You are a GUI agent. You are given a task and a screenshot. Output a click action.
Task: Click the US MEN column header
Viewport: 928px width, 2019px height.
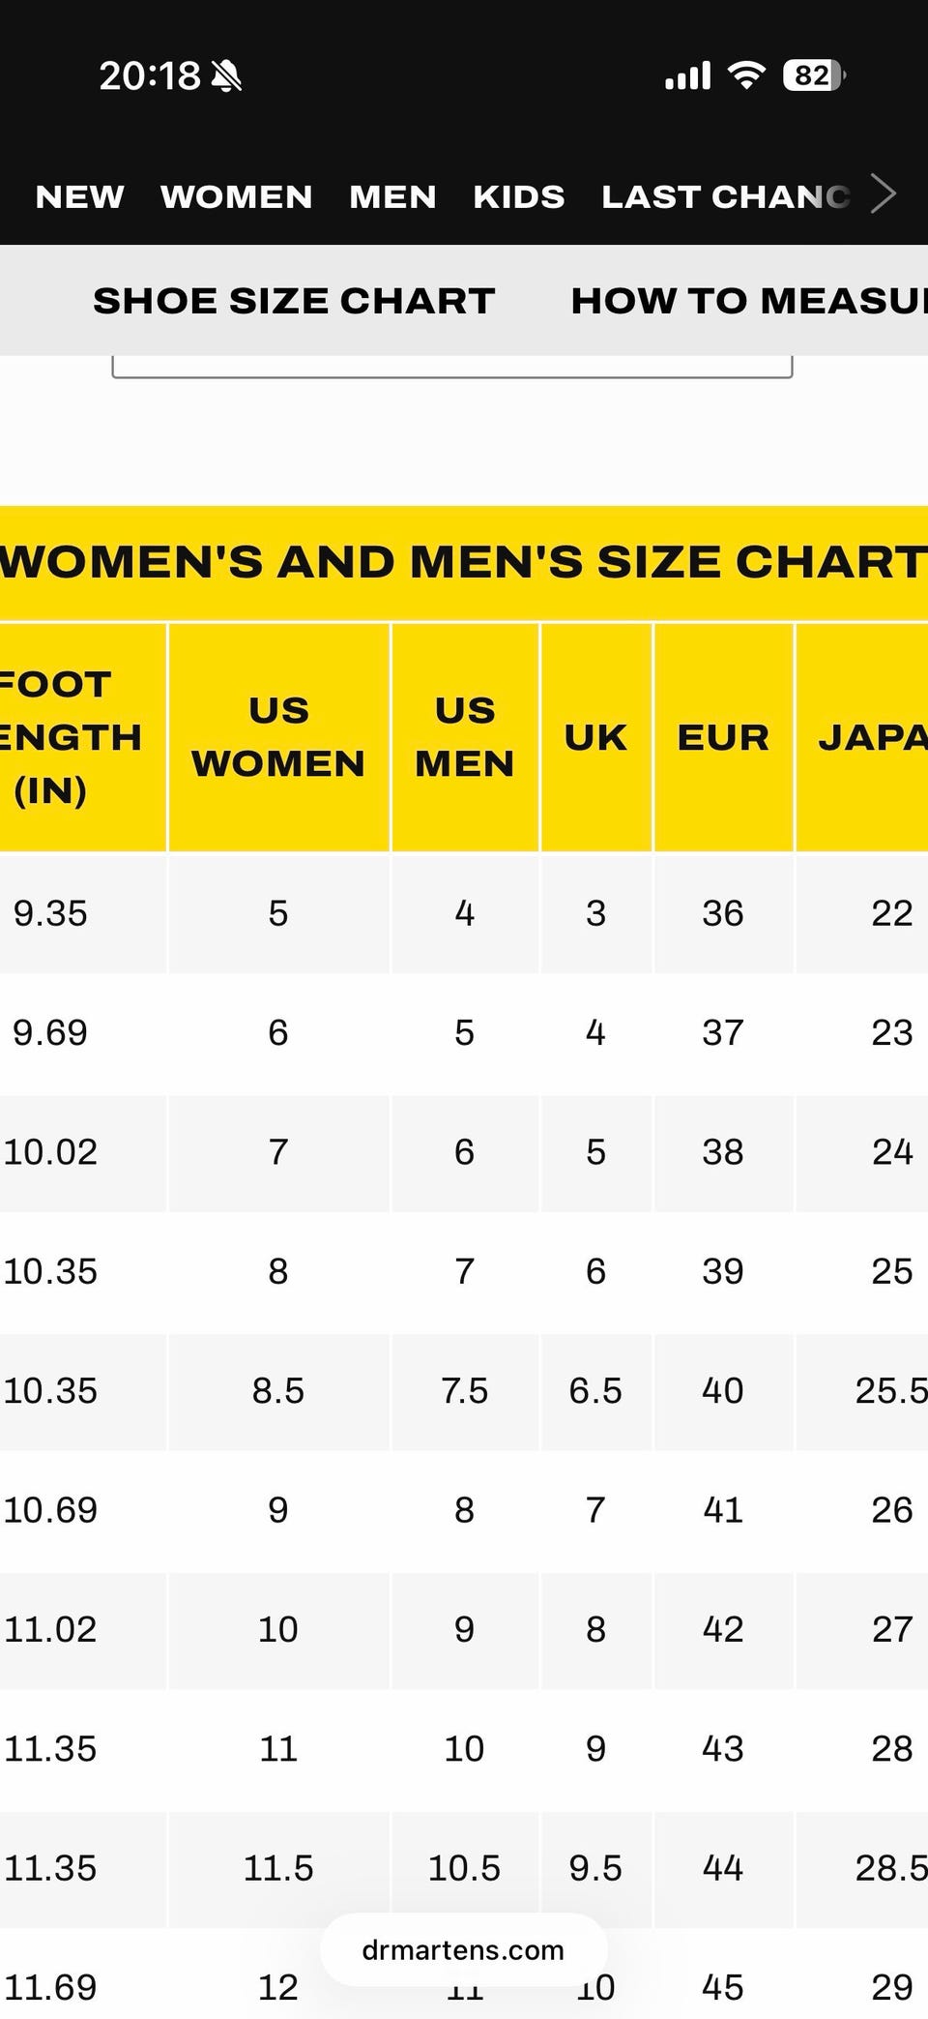(x=465, y=737)
